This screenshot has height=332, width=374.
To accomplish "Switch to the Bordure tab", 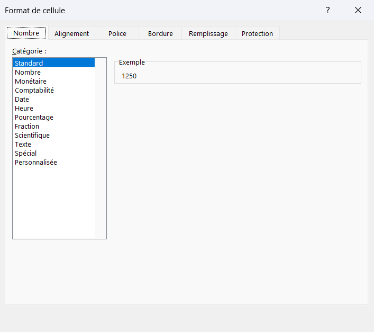I will click(x=160, y=33).
